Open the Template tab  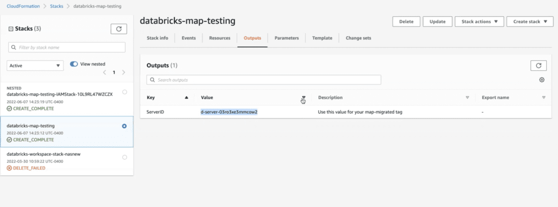(322, 38)
